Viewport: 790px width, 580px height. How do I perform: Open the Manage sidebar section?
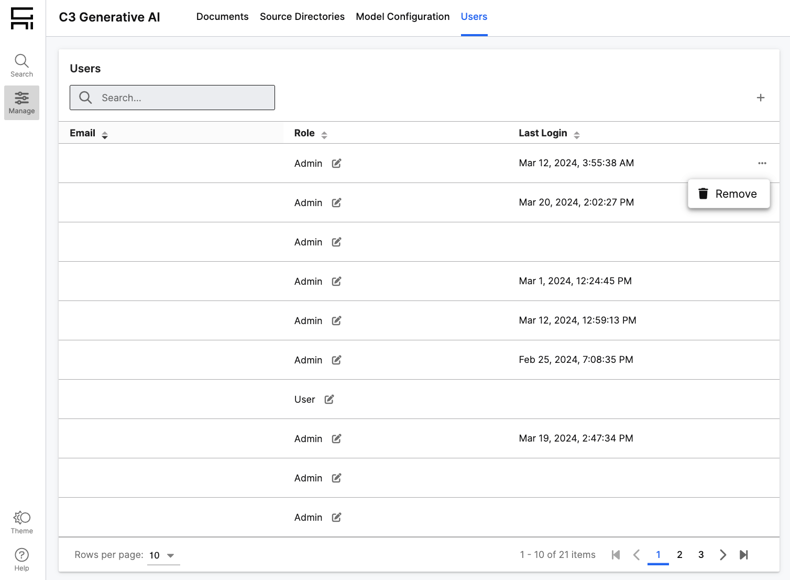tap(21, 103)
